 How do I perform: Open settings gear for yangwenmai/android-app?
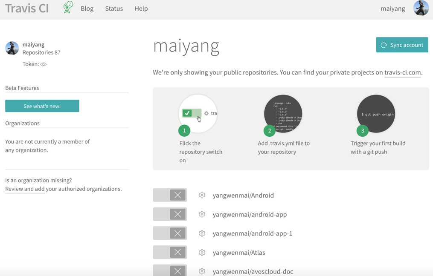202,214
